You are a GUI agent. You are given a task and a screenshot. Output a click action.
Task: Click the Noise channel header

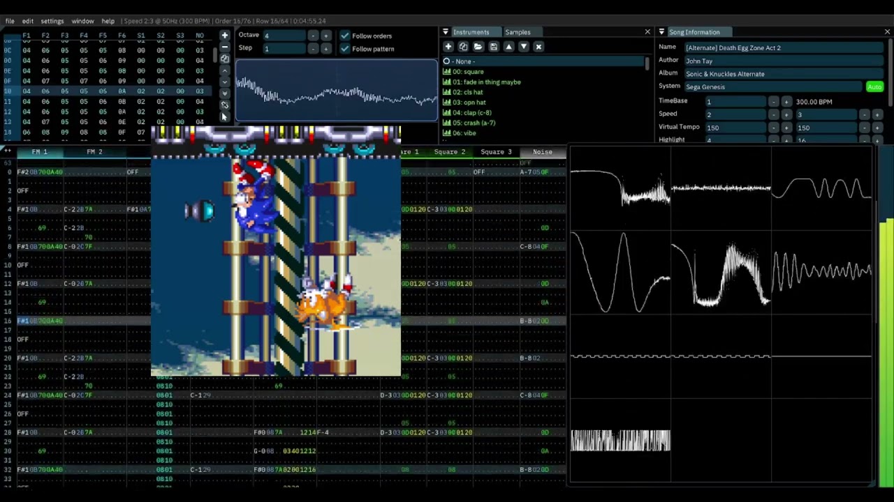[x=542, y=152]
